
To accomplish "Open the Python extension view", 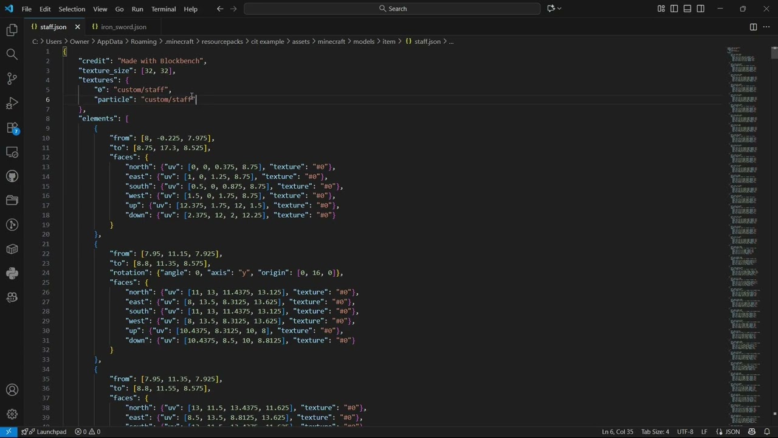I will (x=12, y=273).
